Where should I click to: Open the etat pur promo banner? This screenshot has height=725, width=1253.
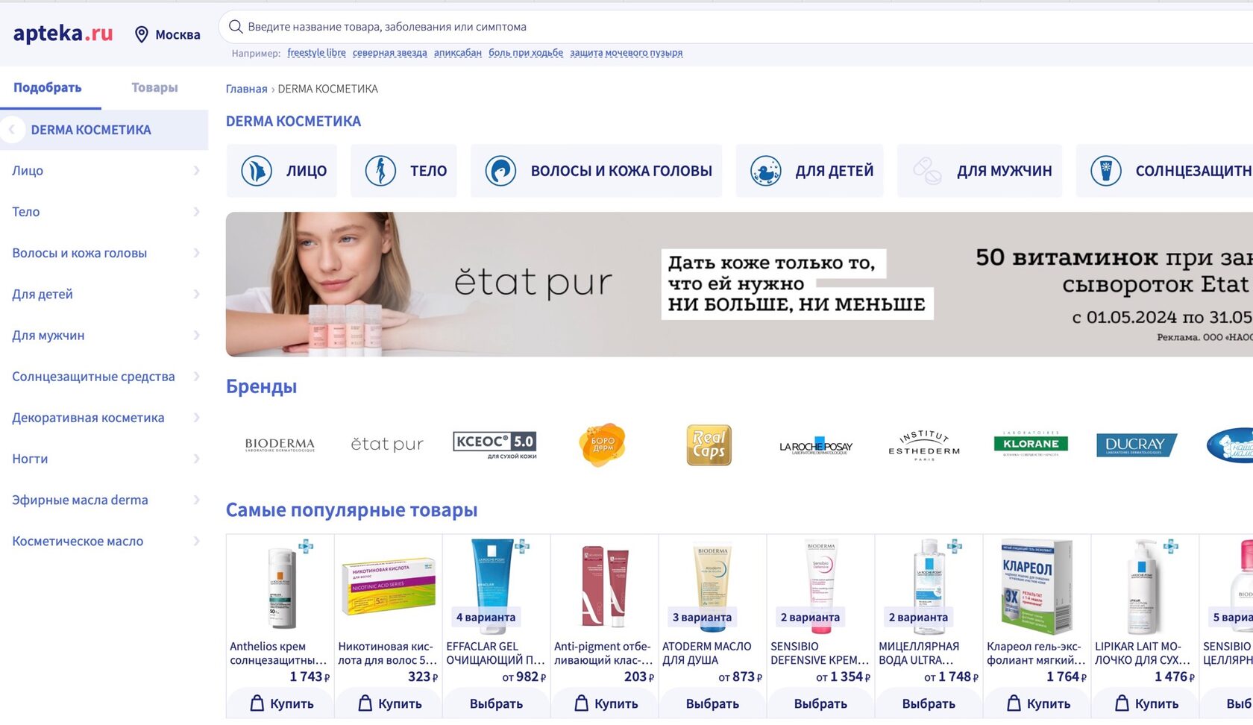tap(739, 284)
